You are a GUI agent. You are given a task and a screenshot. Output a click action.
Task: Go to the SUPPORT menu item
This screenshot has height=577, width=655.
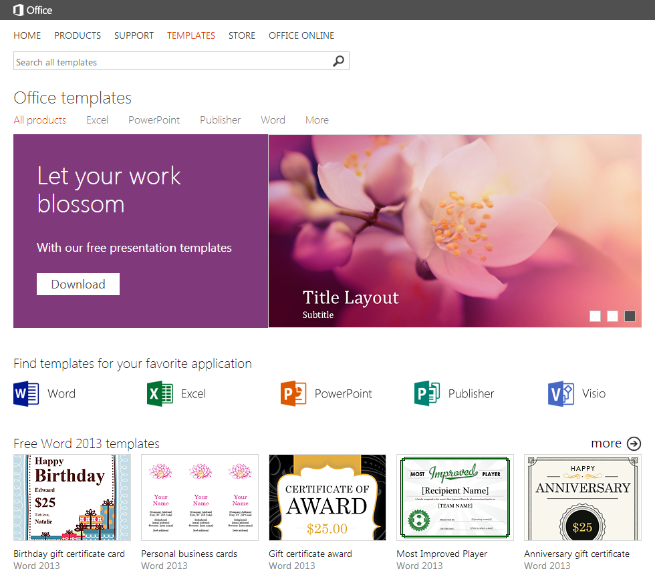coord(134,35)
